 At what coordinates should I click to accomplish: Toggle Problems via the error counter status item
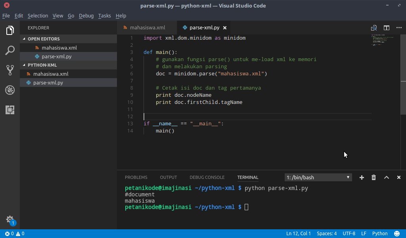click(12, 234)
